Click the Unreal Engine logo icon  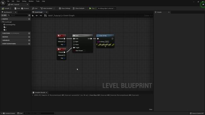pos(3,3)
